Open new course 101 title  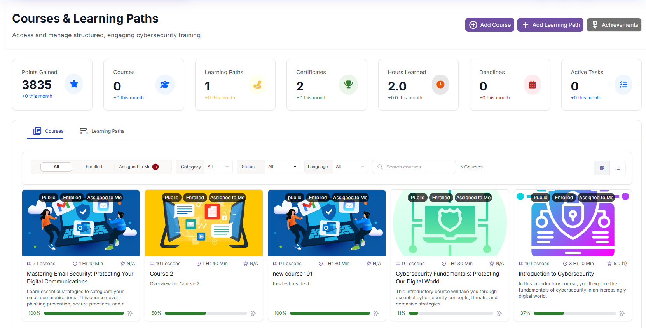pyautogui.click(x=293, y=274)
